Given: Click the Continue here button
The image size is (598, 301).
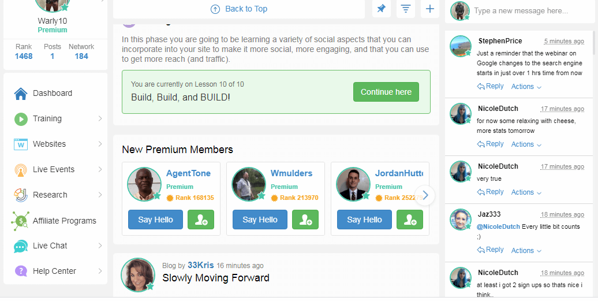Looking at the screenshot, I should (386, 92).
